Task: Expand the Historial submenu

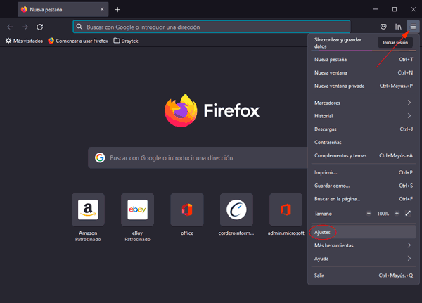Action: (x=364, y=116)
